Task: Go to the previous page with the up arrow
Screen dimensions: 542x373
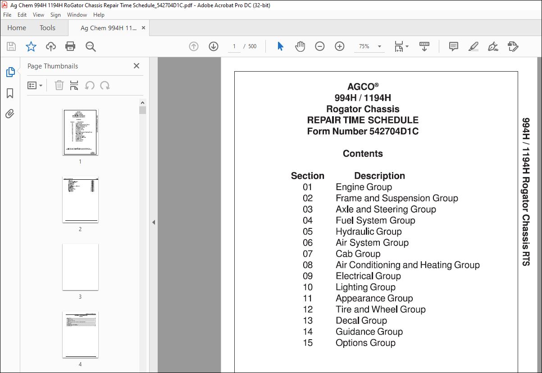Action: pos(194,46)
